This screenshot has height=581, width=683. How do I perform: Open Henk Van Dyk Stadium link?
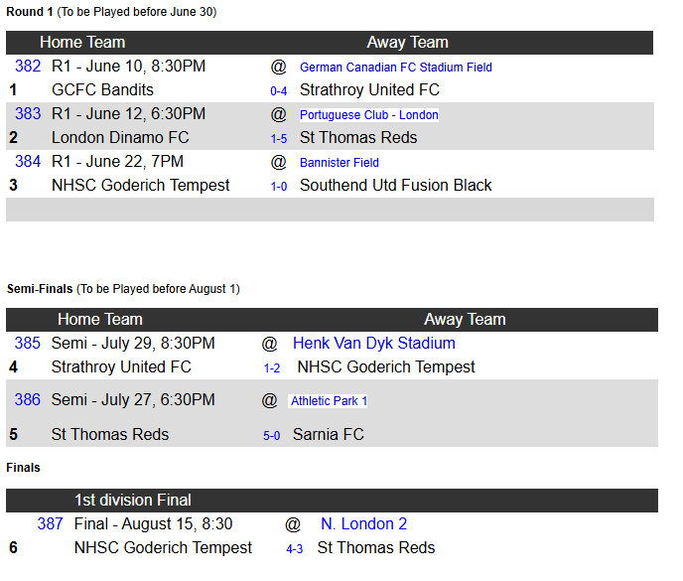tap(373, 344)
